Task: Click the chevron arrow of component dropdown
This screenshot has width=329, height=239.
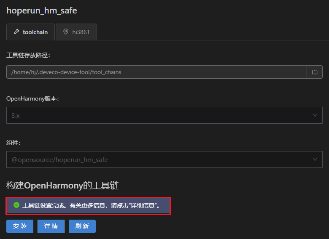Action: (x=315, y=159)
